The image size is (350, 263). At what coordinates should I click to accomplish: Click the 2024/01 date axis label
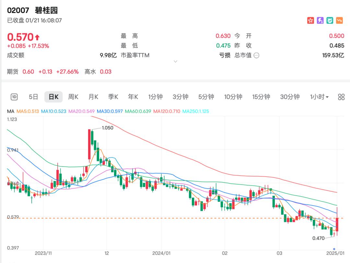pos(161,253)
